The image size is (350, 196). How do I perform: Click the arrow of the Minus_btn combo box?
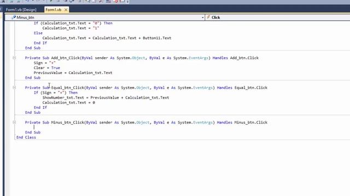tap(202, 17)
